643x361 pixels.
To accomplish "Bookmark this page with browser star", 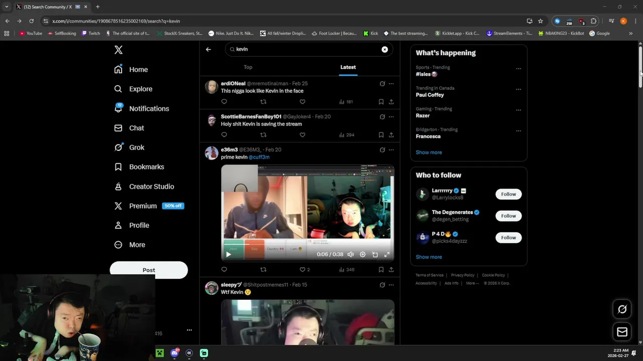I will coord(541,21).
